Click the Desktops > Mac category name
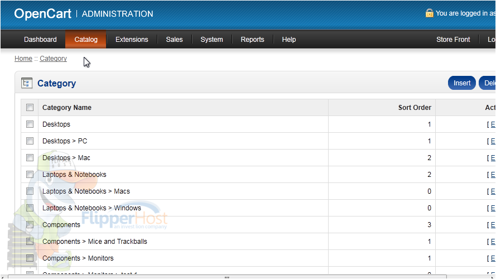 coord(66,158)
